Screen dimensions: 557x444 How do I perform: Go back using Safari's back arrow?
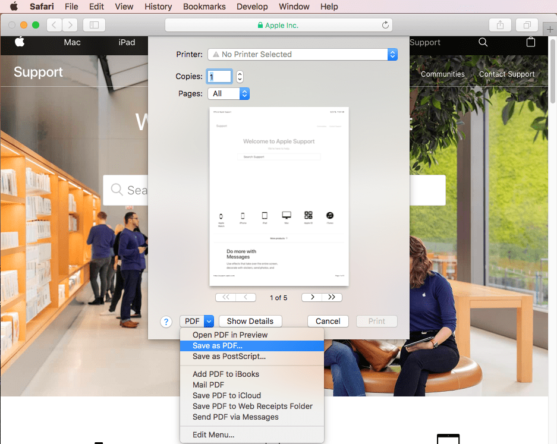(x=54, y=25)
